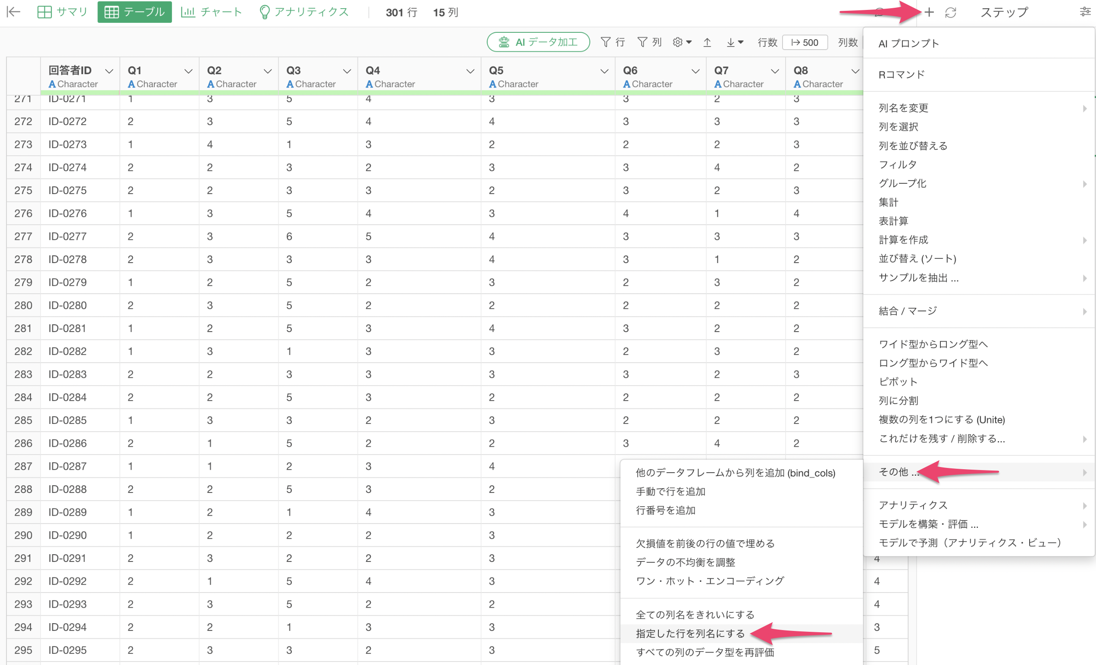The width and height of the screenshot is (1096, 665).
Task: Click the upload arrow icon
Action: coord(707,42)
